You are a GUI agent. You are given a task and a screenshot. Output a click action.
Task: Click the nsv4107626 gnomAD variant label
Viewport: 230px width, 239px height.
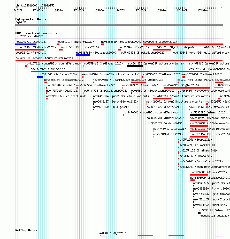tap(53, 63)
